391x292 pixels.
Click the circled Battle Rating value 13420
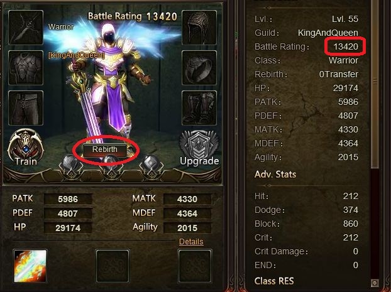(x=346, y=46)
